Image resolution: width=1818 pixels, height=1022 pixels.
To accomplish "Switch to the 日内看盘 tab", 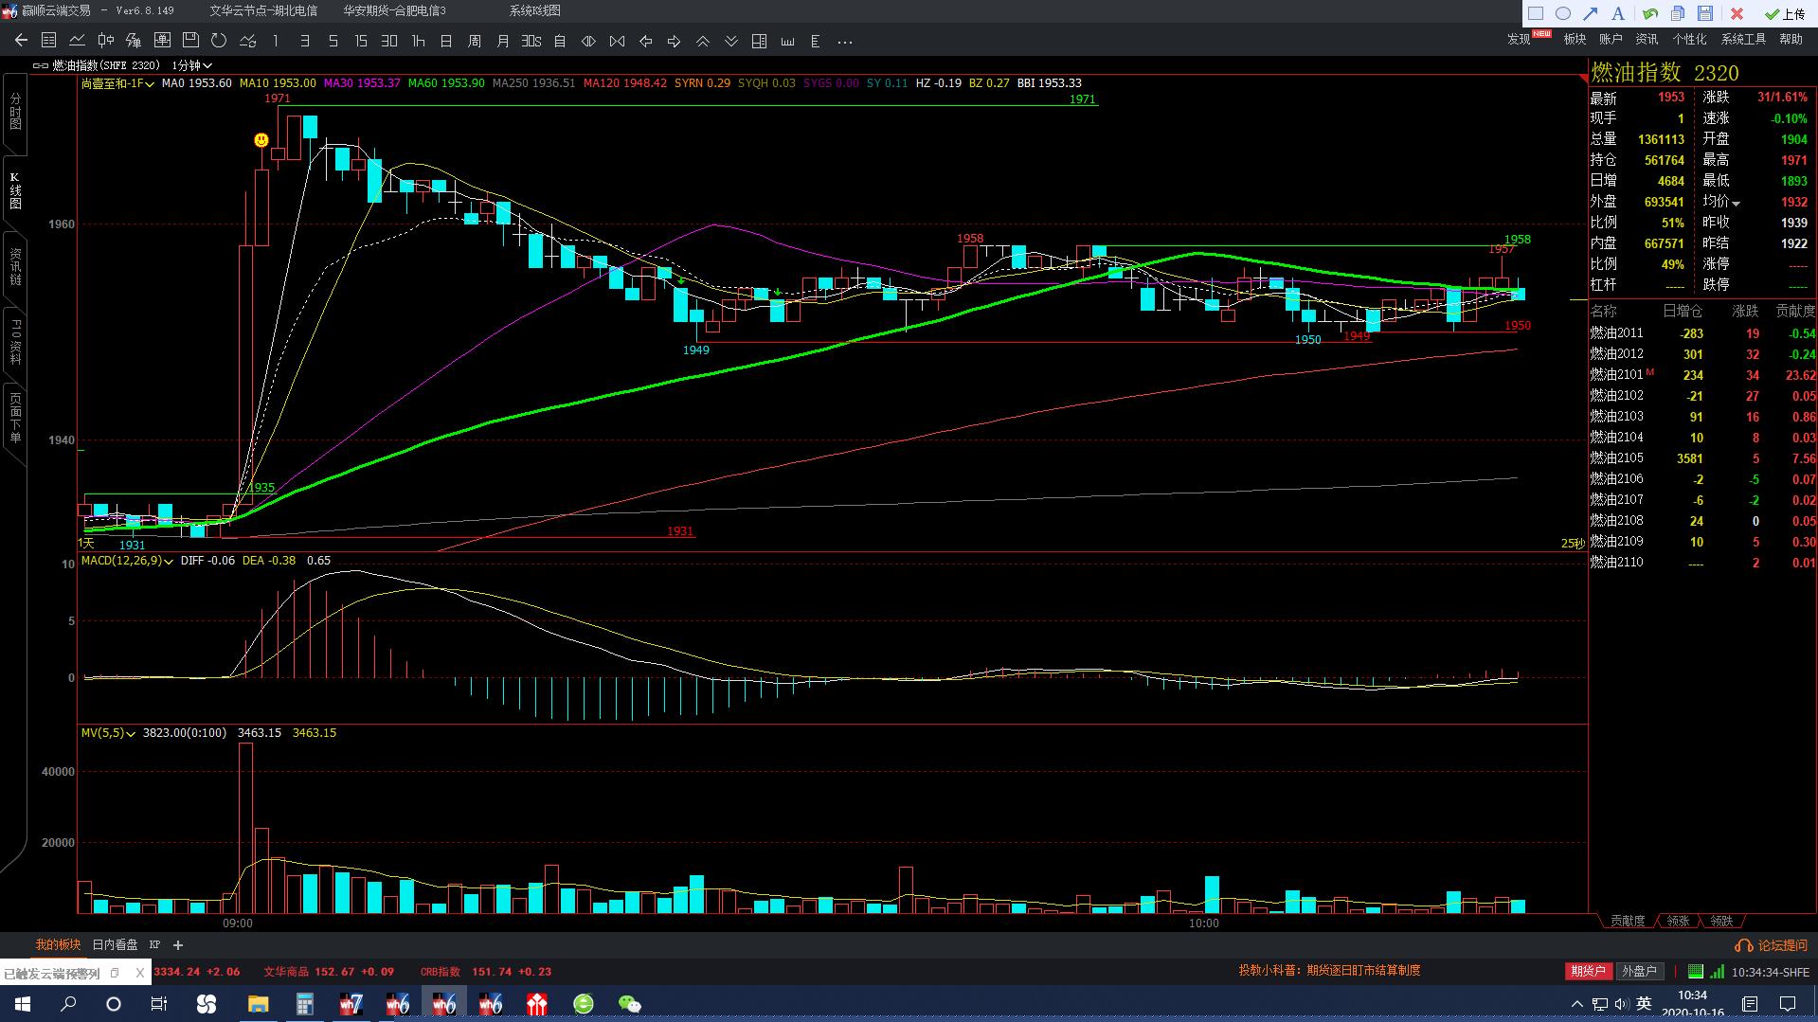I will click(115, 944).
